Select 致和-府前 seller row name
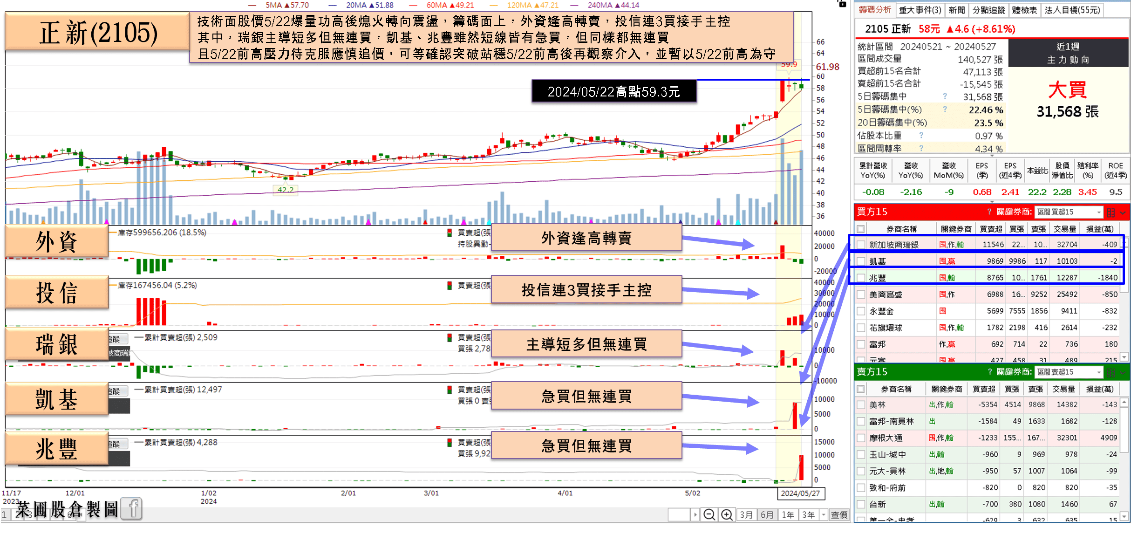 pyautogui.click(x=888, y=488)
